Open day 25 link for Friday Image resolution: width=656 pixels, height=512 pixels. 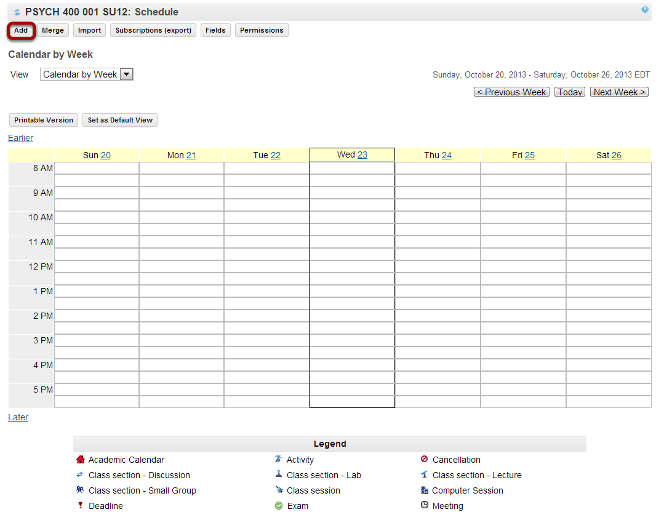pyautogui.click(x=530, y=155)
